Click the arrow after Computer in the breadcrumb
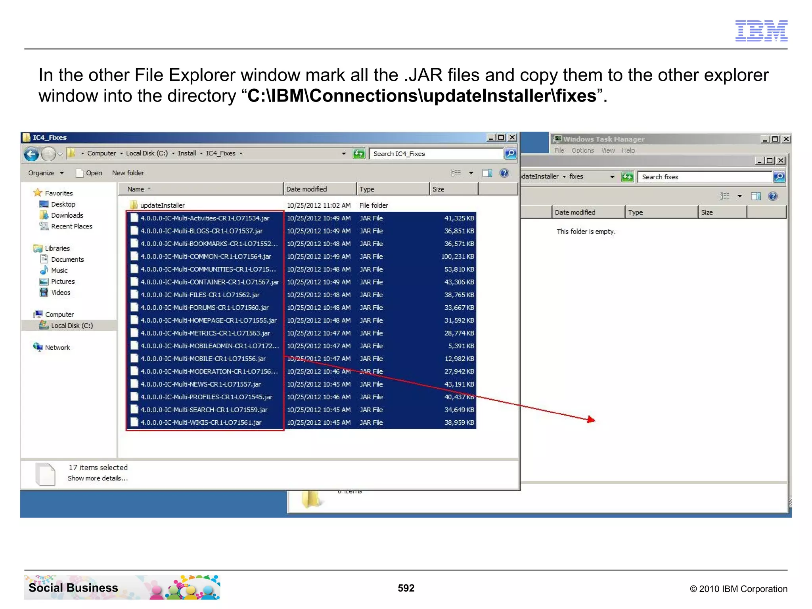The height and width of the screenshot is (609, 812). 121,153
